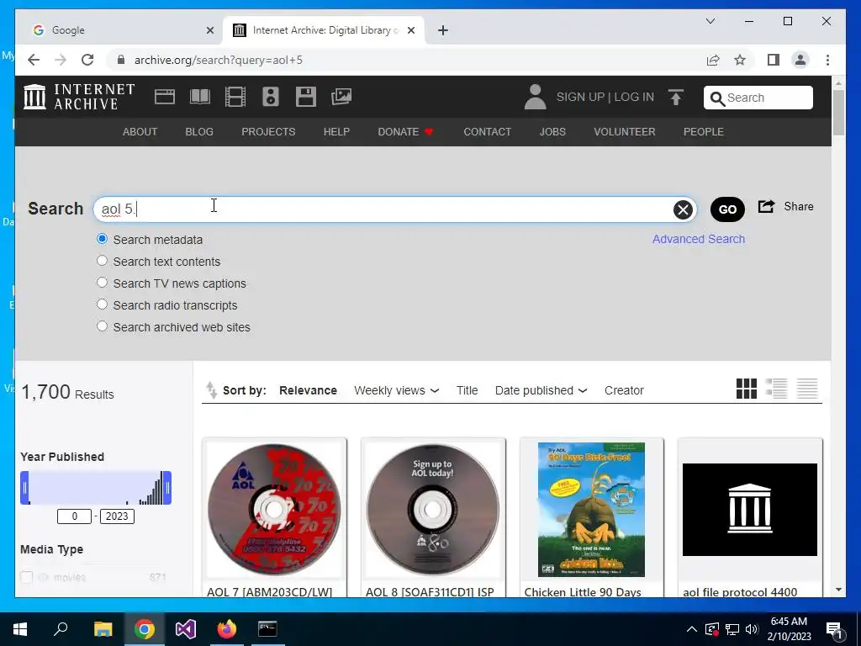861x646 pixels.
Task: Click the year start field showing 0
Action: click(x=74, y=516)
